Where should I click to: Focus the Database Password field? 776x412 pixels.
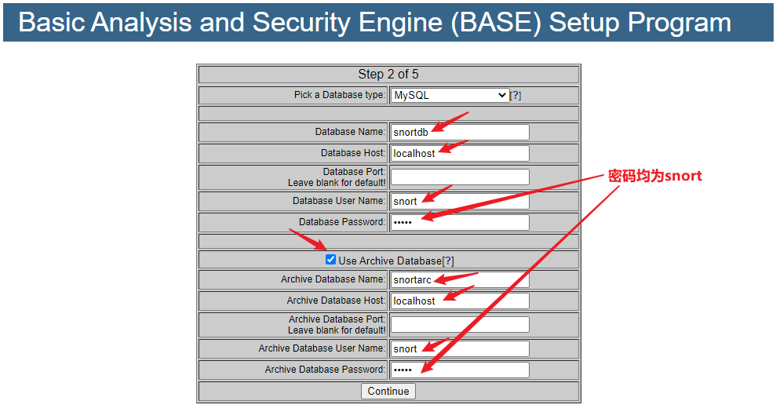pos(460,222)
